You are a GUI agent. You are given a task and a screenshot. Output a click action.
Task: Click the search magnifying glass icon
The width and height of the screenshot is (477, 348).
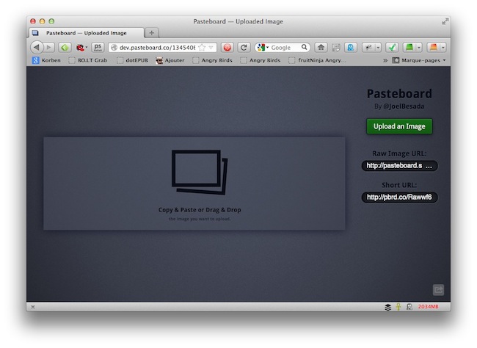coord(305,47)
